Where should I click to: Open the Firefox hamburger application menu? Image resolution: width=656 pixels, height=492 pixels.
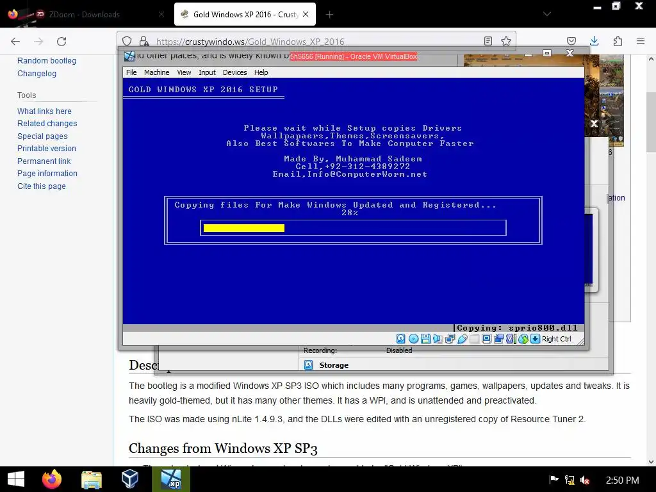tap(641, 41)
